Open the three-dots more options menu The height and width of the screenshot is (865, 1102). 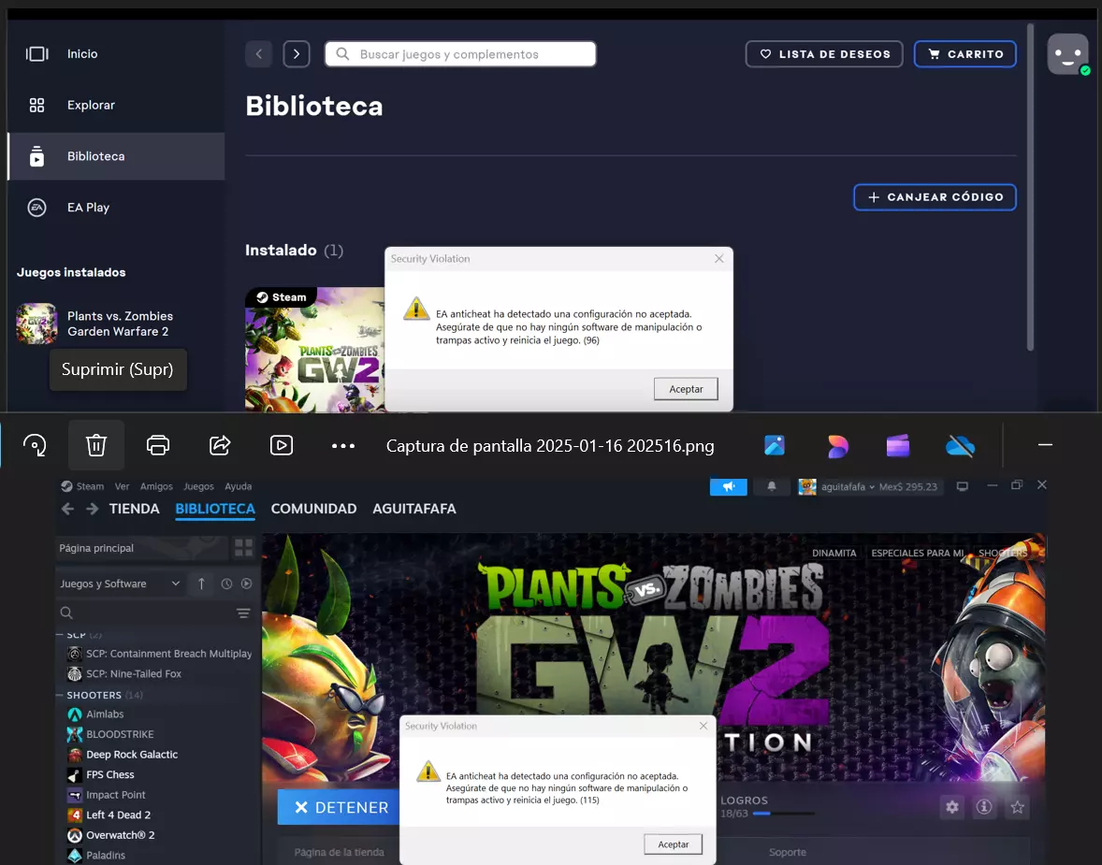coord(343,445)
